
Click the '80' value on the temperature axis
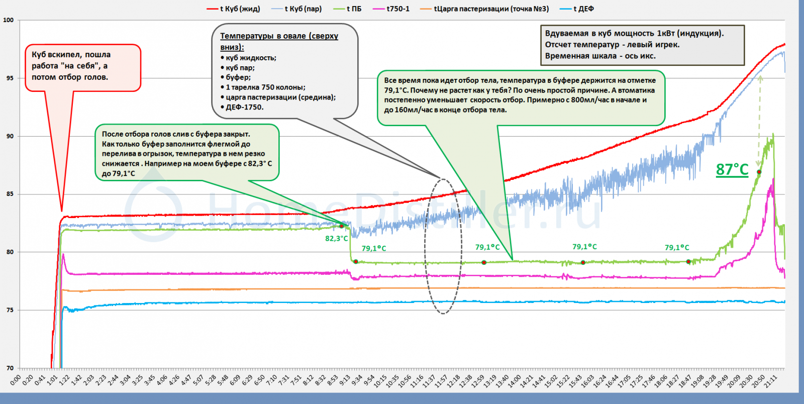coord(10,252)
